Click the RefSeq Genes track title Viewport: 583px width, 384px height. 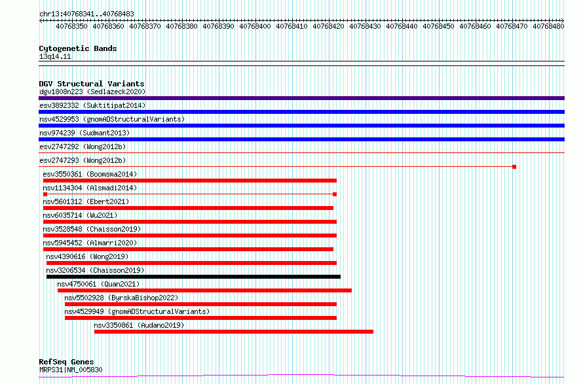pos(66,362)
